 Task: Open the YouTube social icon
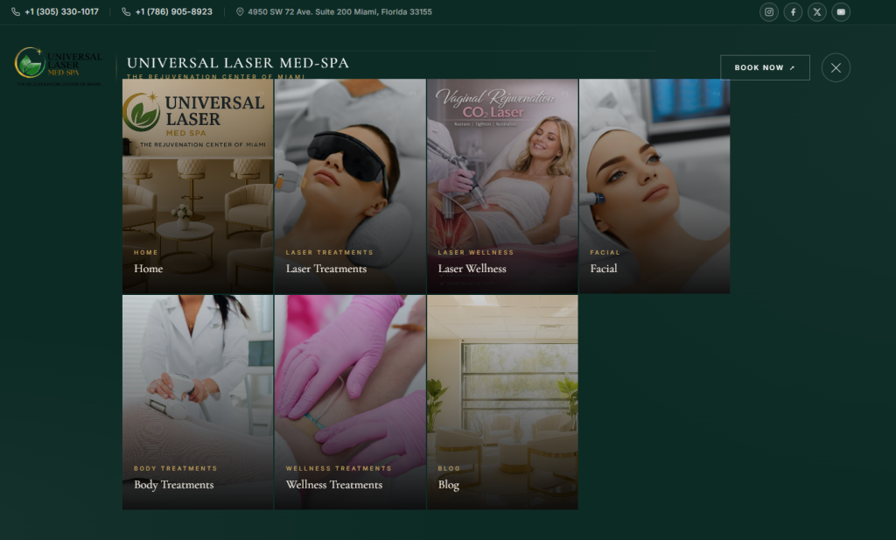841,12
